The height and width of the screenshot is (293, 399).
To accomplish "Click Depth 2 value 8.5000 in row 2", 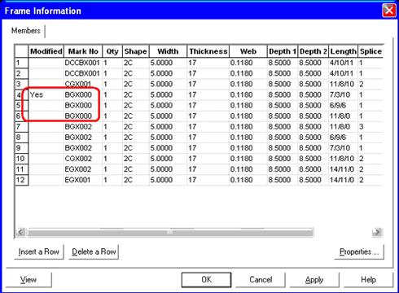I will [313, 73].
